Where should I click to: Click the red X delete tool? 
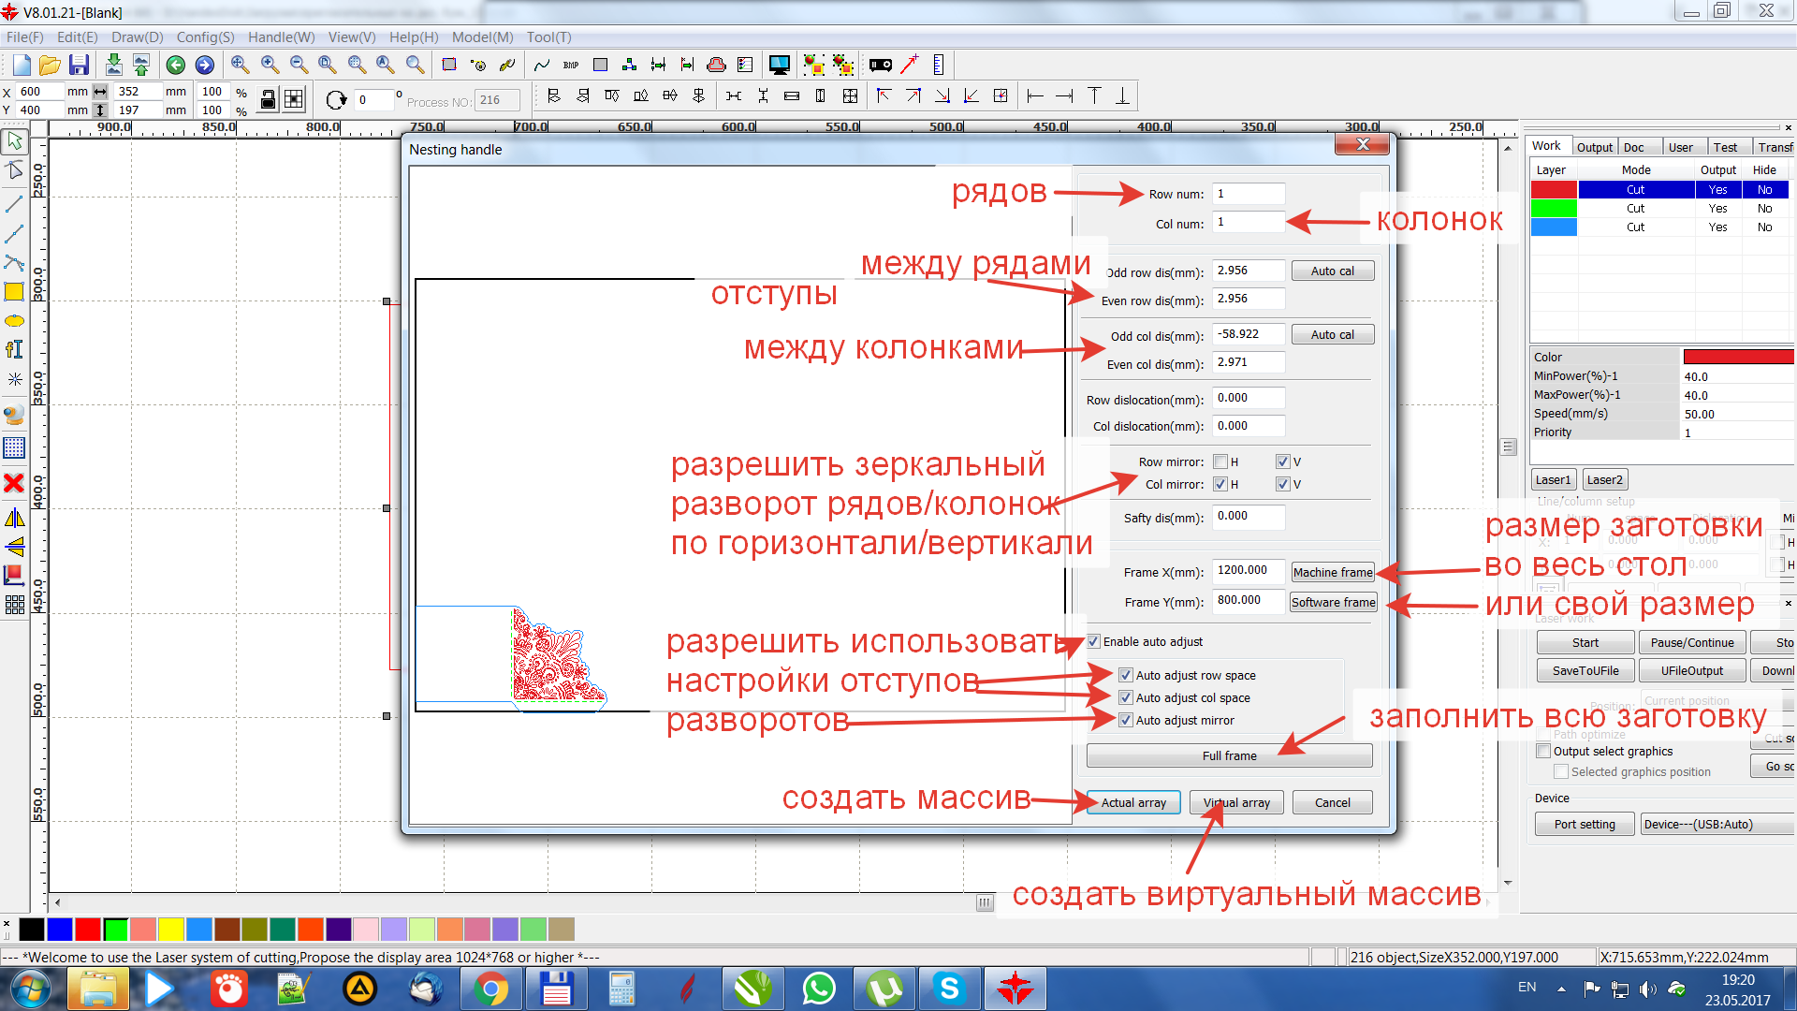pos(14,483)
